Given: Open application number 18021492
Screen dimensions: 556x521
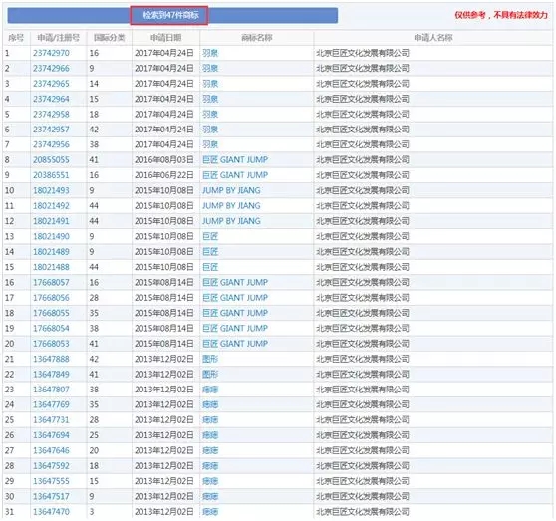Looking at the screenshot, I should click(51, 205).
